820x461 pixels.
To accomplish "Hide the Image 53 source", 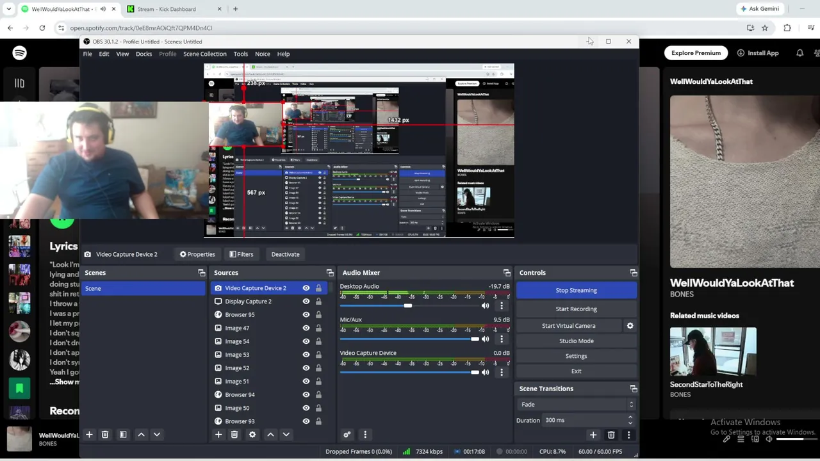I will (306, 355).
